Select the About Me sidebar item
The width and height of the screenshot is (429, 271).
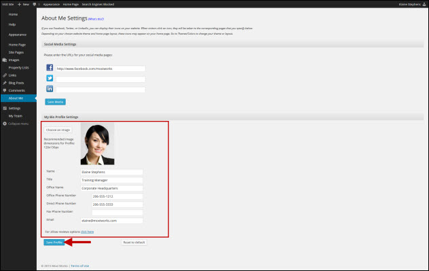18,98
